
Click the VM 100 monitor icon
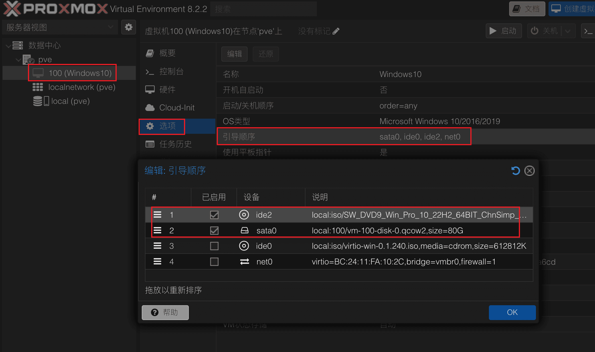point(38,73)
